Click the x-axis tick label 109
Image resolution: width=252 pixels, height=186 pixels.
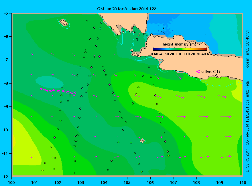pyautogui.click(x=220, y=183)
